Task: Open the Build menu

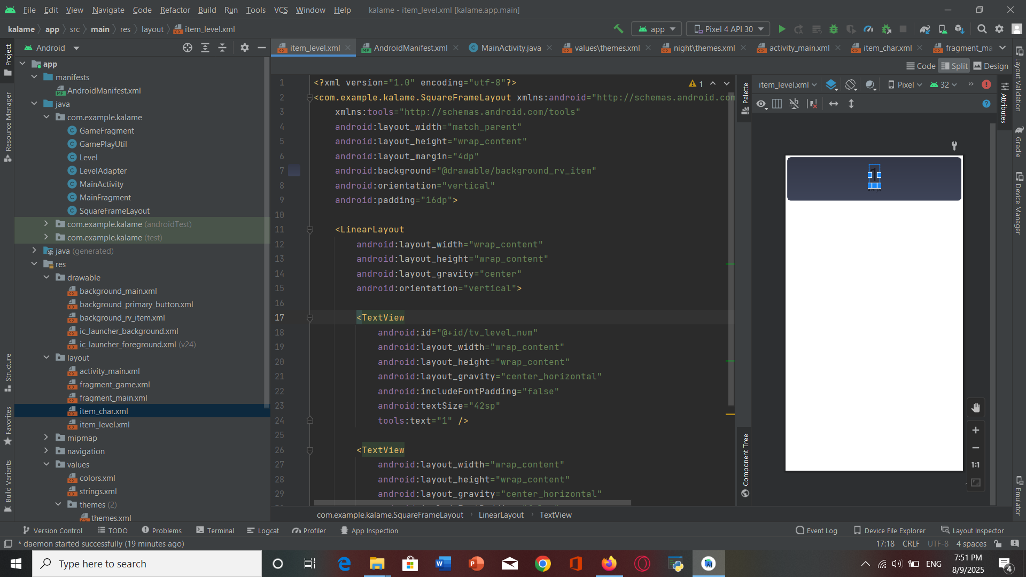Action: pyautogui.click(x=207, y=10)
